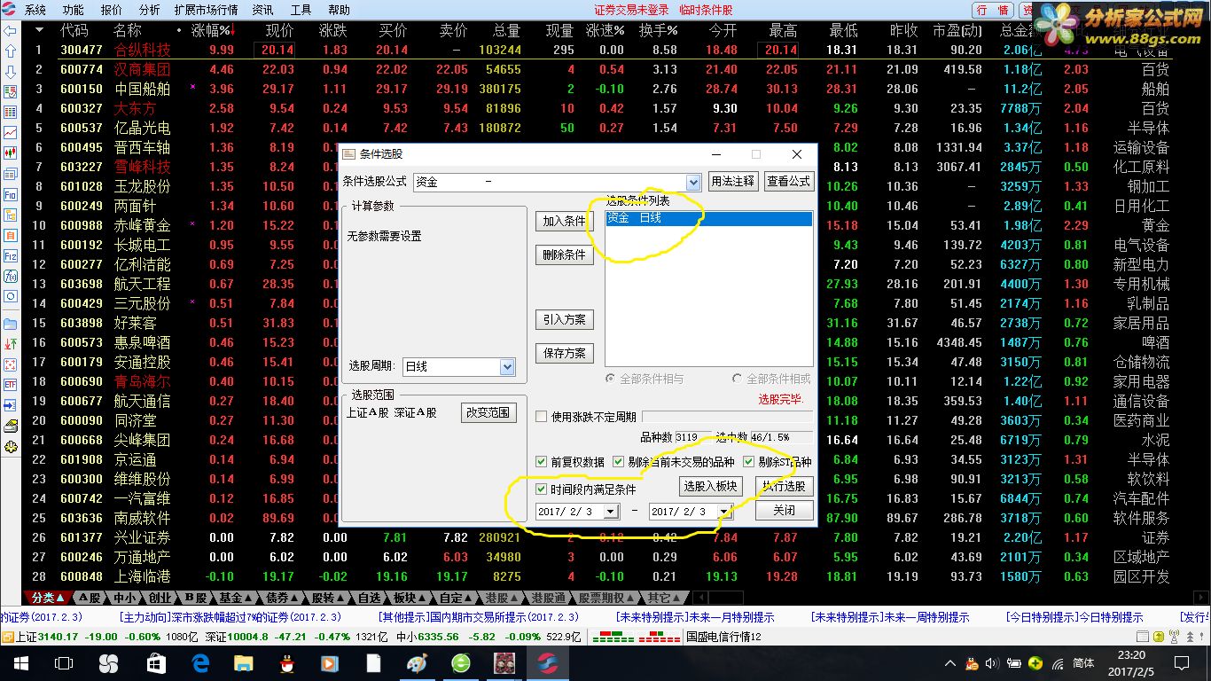
Task: Click the green 360 browser taskbar icon
Action: click(461, 663)
